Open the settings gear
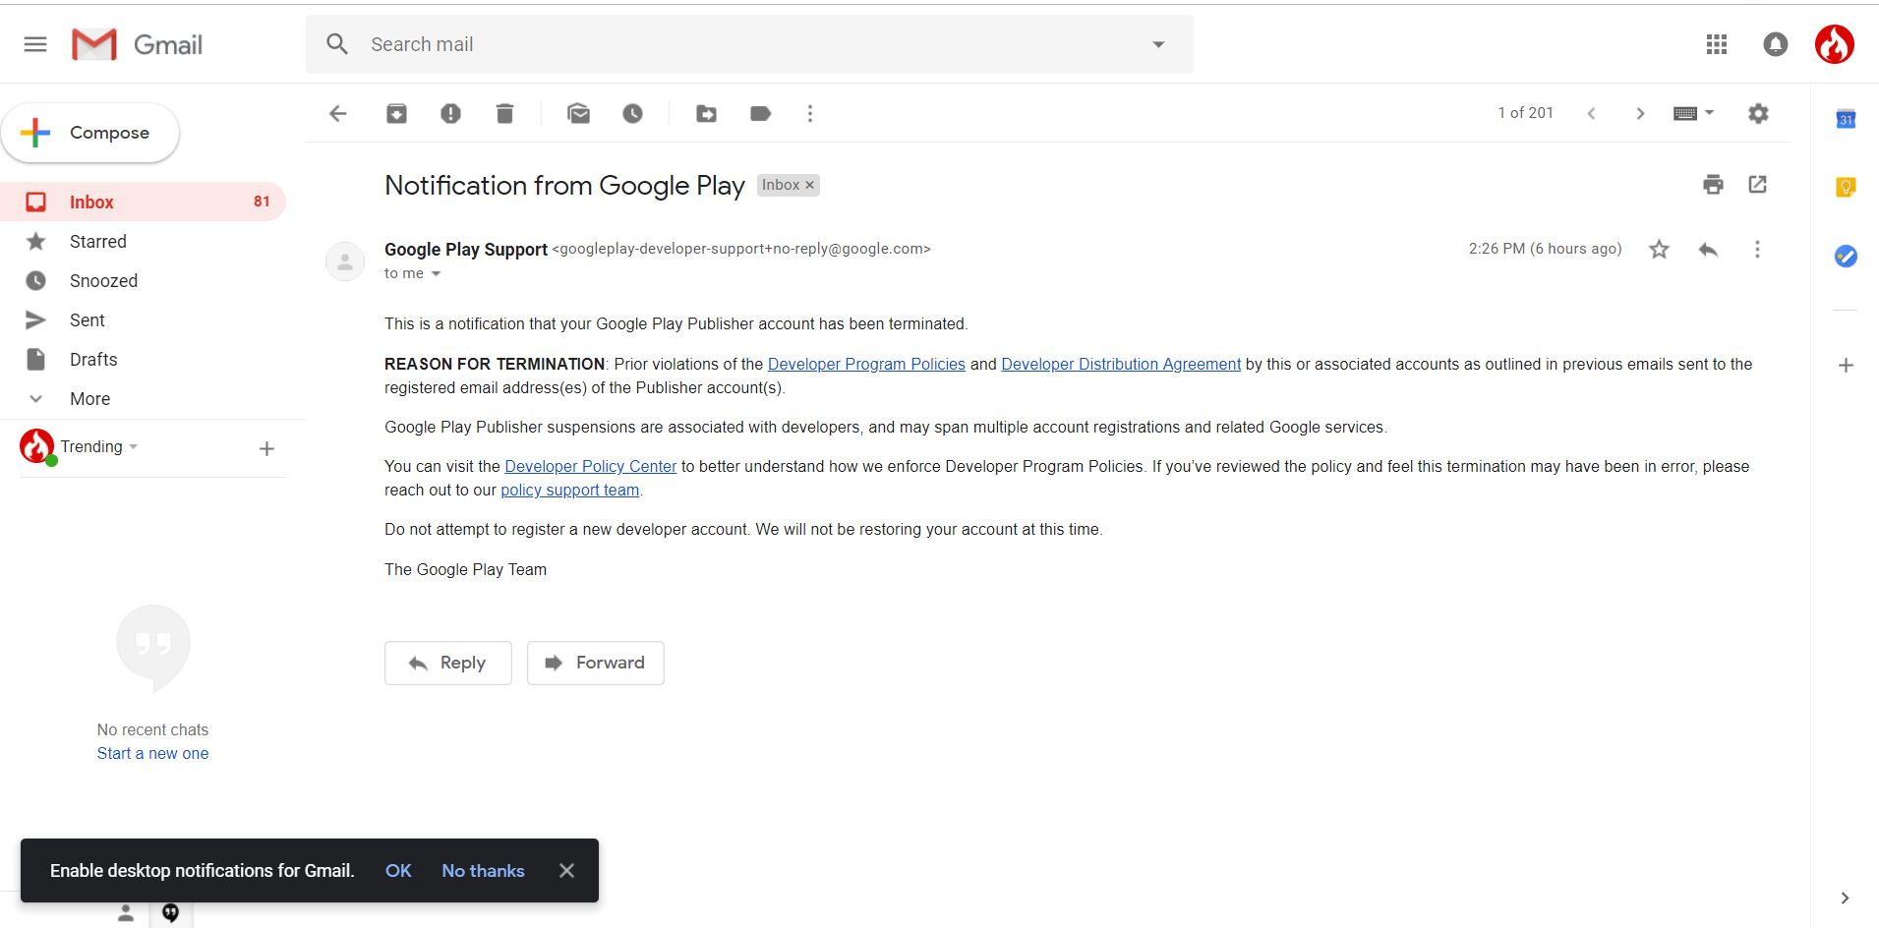Image resolution: width=1879 pixels, height=928 pixels. pyautogui.click(x=1758, y=113)
